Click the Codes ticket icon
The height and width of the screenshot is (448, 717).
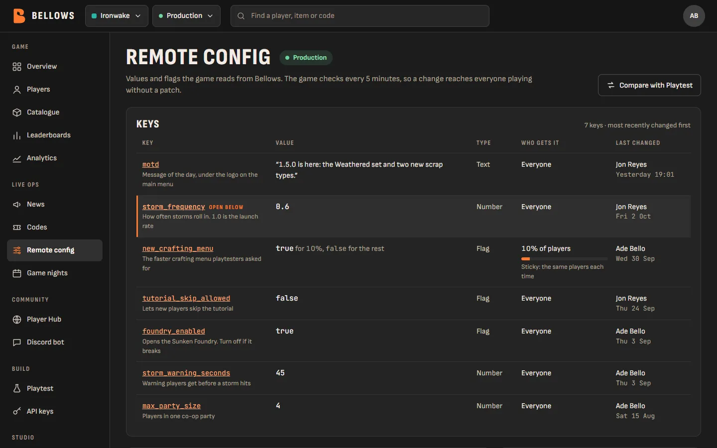pyautogui.click(x=17, y=227)
